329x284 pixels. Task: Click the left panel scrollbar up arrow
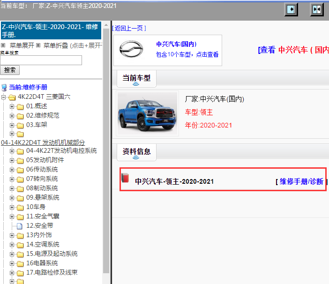coord(106,25)
